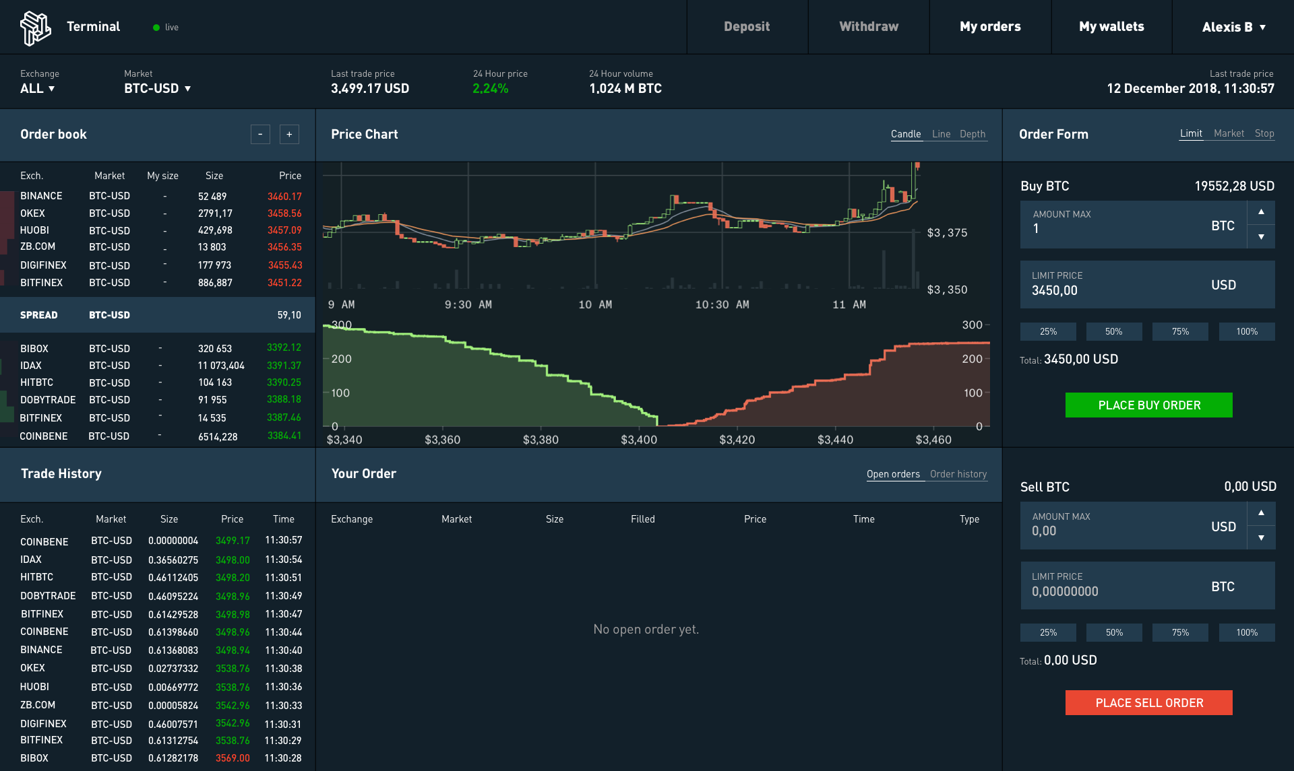Viewport: 1294px width, 771px height.
Task: Go to My orders
Action: tap(990, 27)
